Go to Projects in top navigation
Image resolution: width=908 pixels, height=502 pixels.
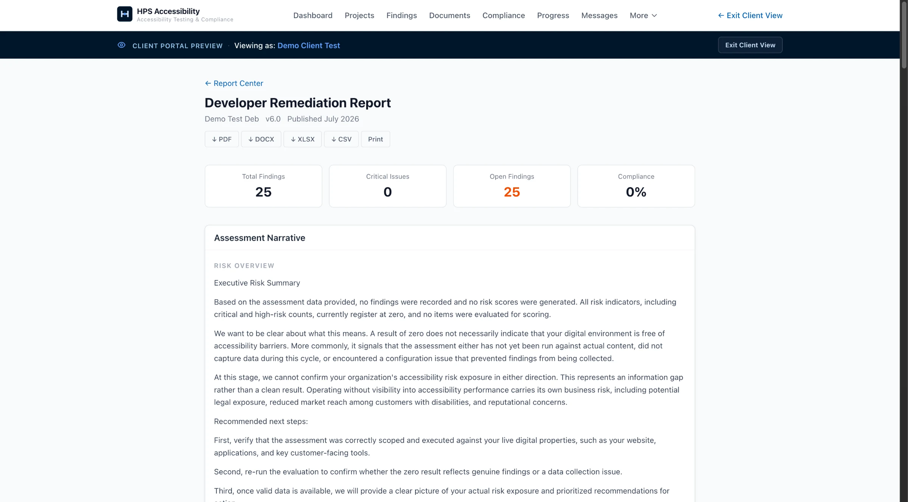click(x=359, y=16)
